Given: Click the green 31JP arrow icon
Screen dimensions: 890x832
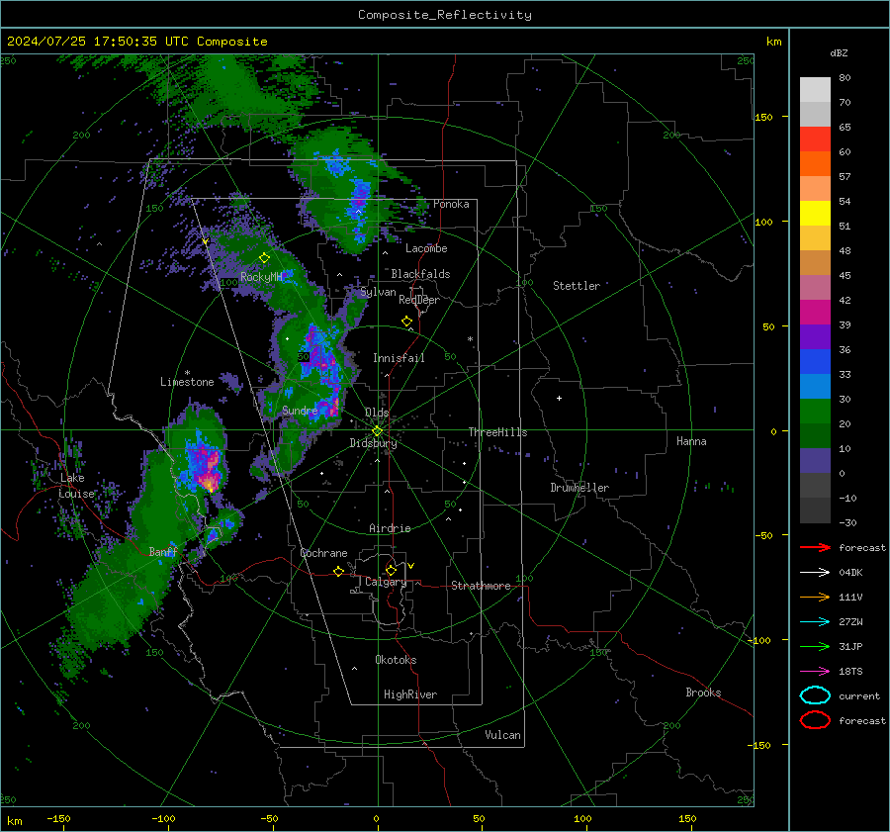Looking at the screenshot, I should click(x=815, y=646).
